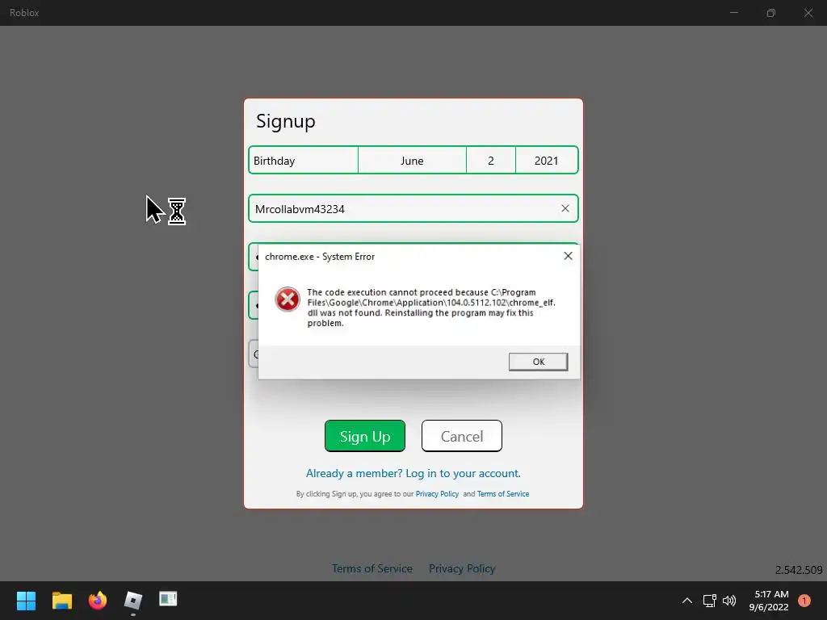Image resolution: width=827 pixels, height=620 pixels.
Task: Open Already a member login link
Action: pyautogui.click(x=413, y=473)
